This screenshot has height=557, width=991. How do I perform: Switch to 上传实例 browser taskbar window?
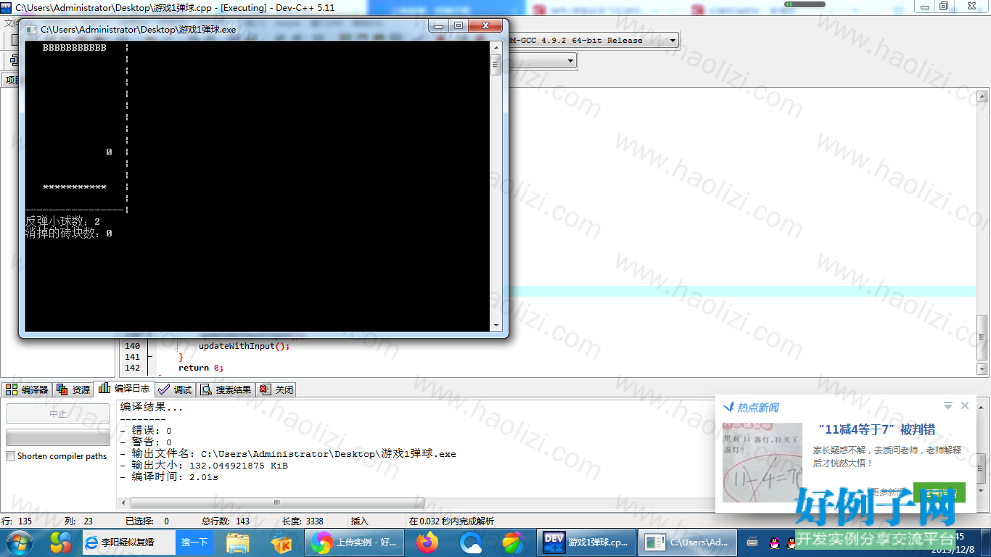[x=355, y=542]
